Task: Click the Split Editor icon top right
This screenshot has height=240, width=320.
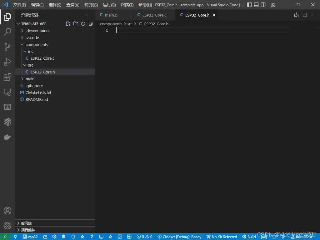Action: (304, 15)
